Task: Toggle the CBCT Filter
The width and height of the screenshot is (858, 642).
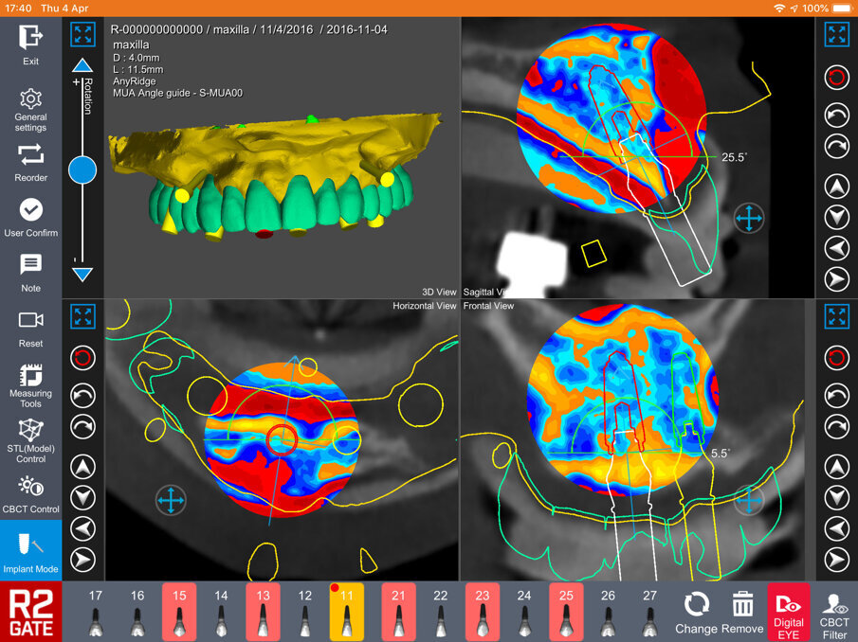Action: tap(834, 611)
